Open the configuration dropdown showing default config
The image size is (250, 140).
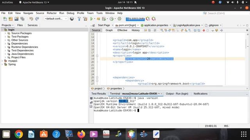tap(56, 19)
